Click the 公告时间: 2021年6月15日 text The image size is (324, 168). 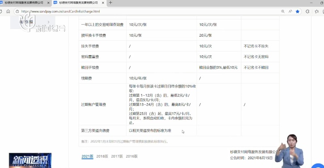[251, 158]
